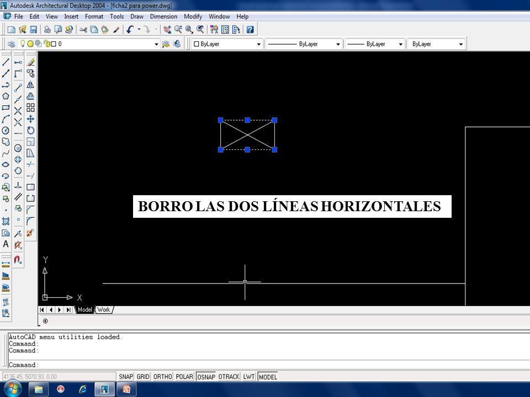Toggle layer 0 on/off lightbulb

23,44
